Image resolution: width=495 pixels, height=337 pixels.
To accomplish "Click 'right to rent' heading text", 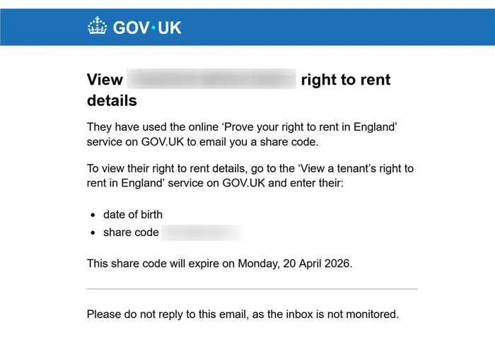I will tap(346, 79).
